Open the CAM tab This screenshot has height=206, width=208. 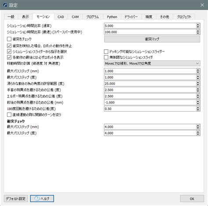[75, 17]
